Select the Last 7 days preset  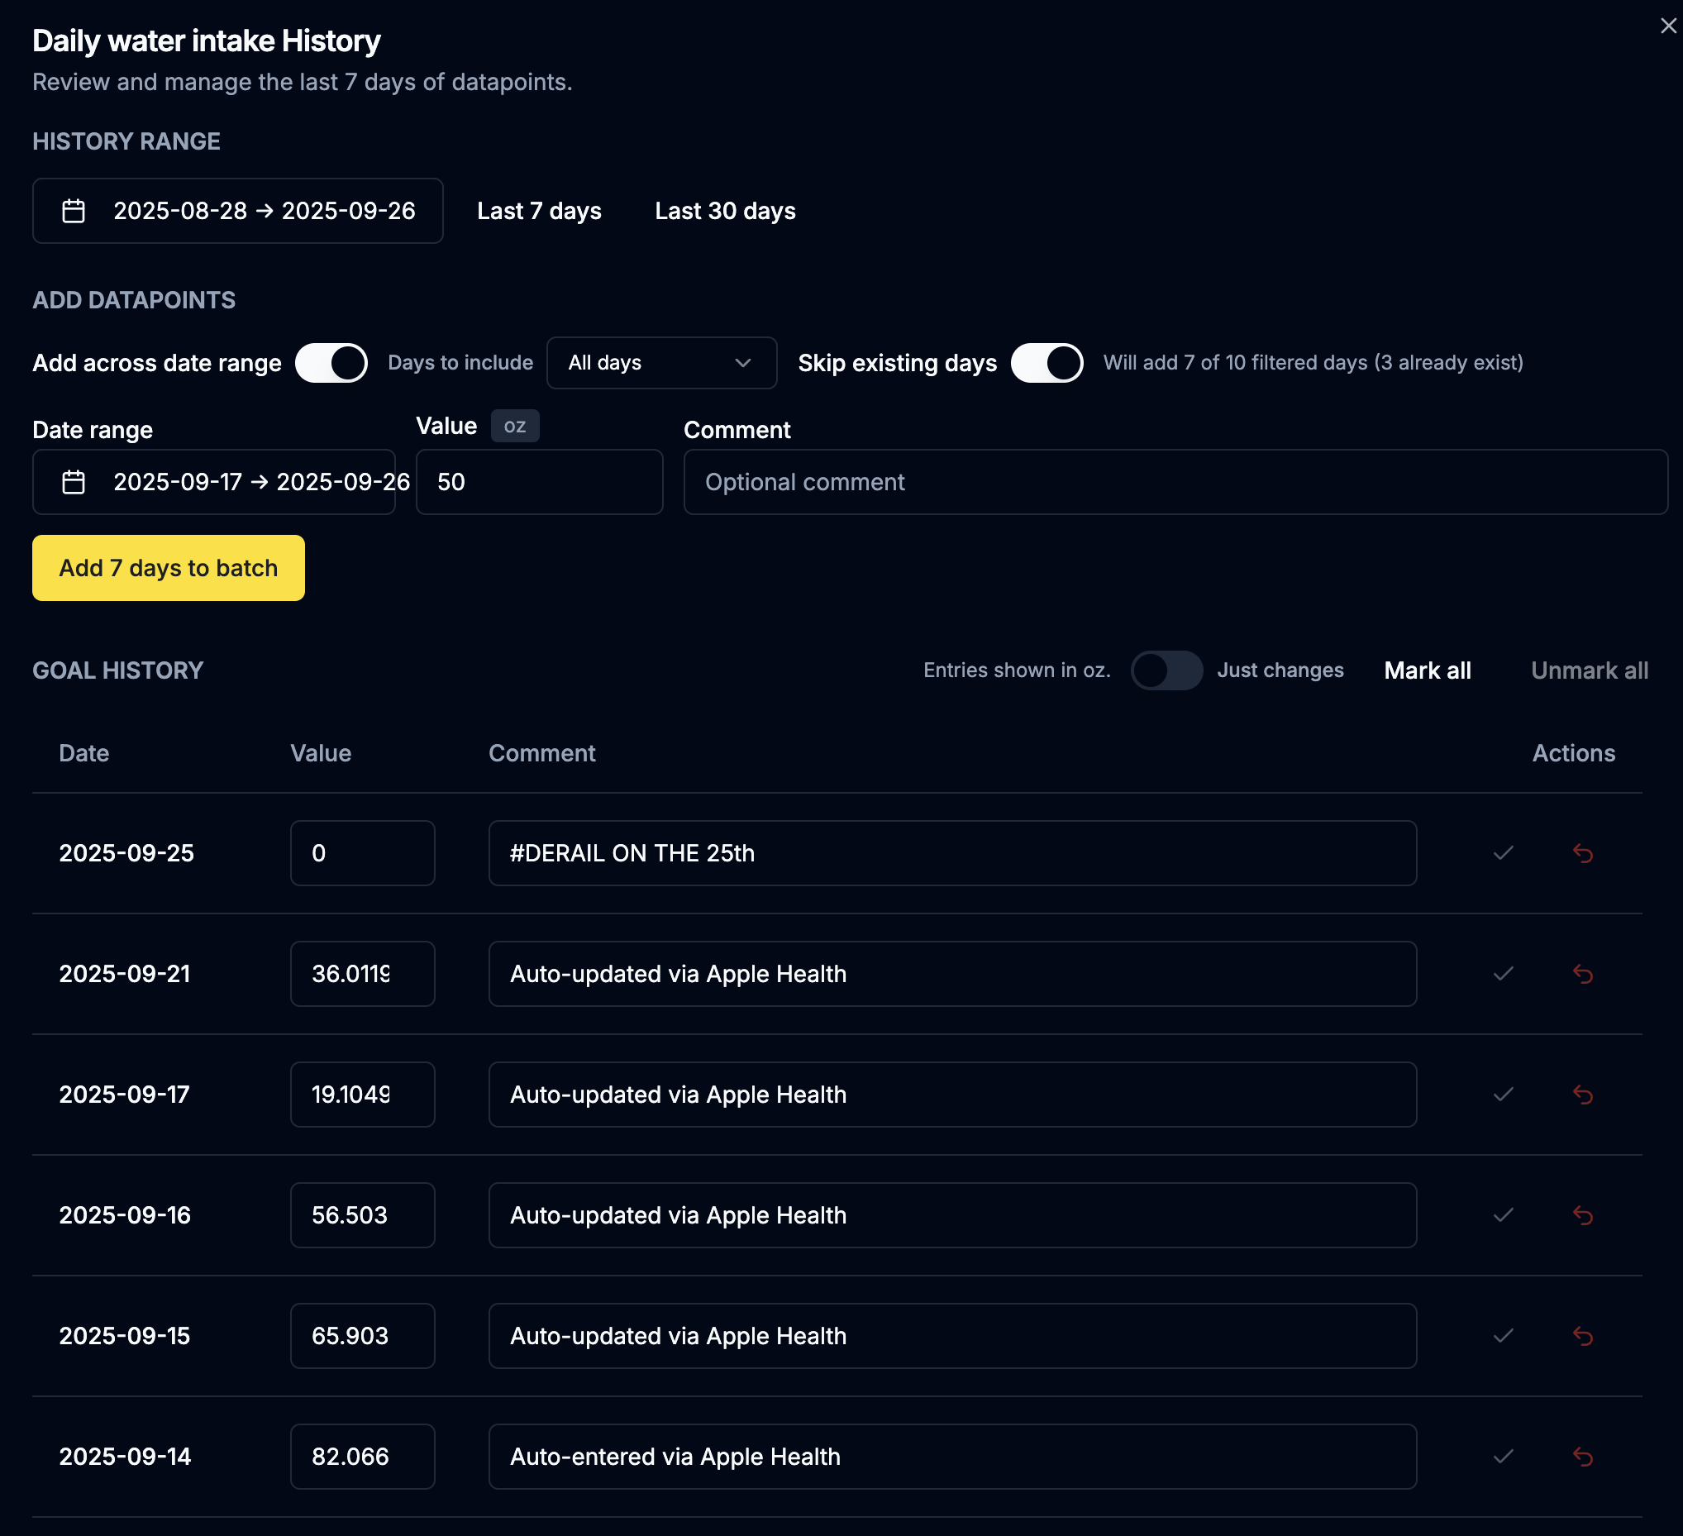click(x=538, y=211)
